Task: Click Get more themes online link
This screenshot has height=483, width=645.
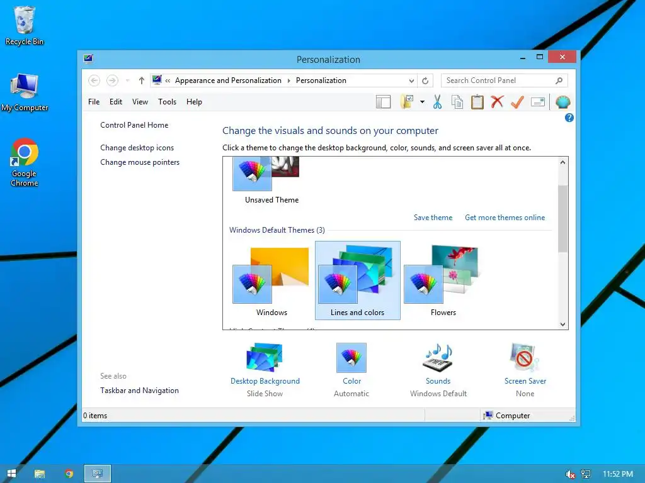Action: (x=505, y=217)
